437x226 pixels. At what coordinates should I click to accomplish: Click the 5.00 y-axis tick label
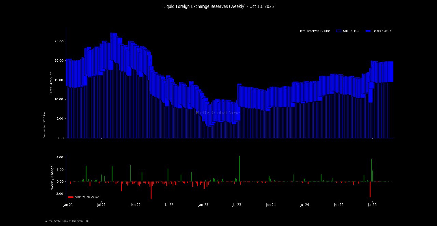60,119
